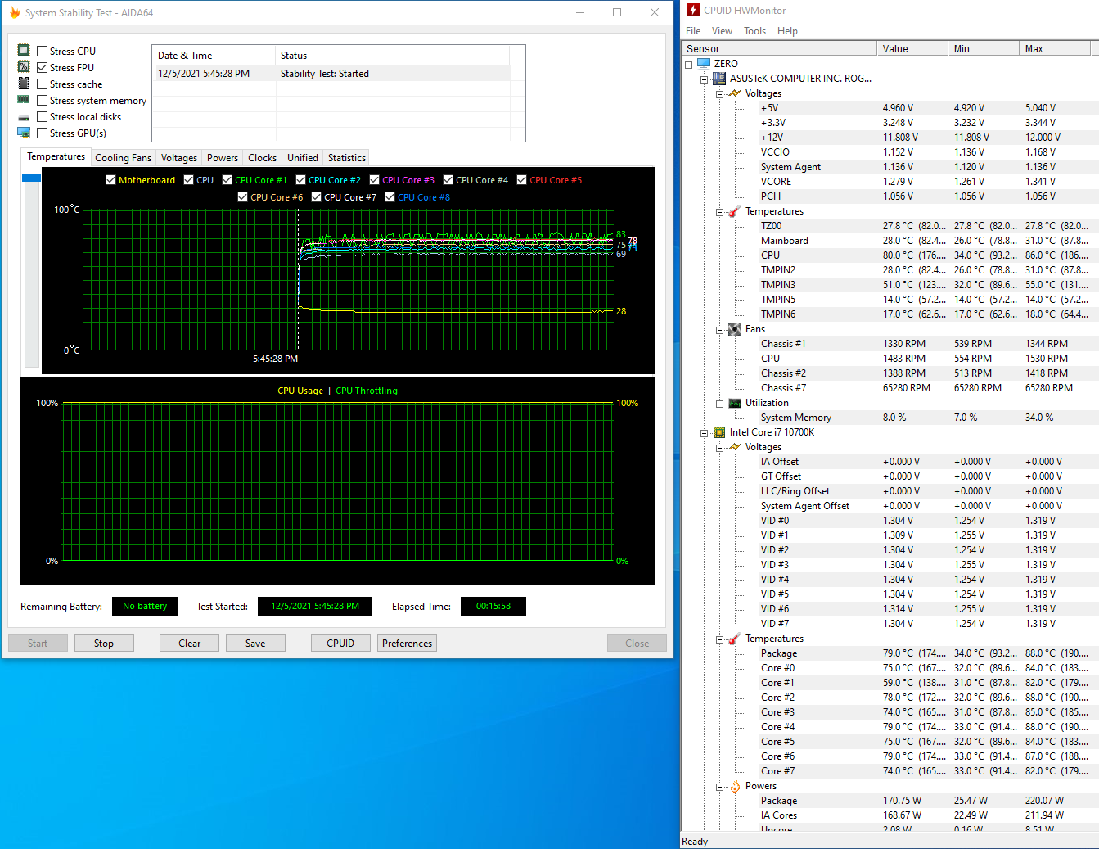Click the vertical slider left of temperature graph

pos(31,270)
